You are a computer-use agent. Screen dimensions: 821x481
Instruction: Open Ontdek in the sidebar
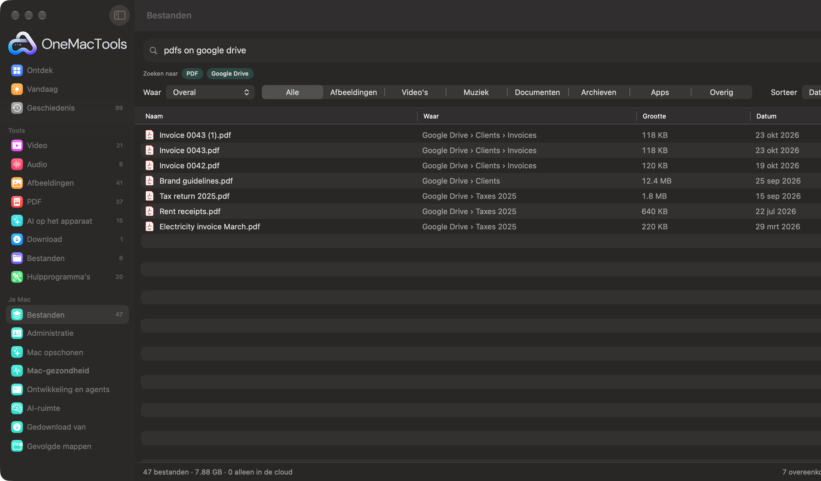(67, 70)
